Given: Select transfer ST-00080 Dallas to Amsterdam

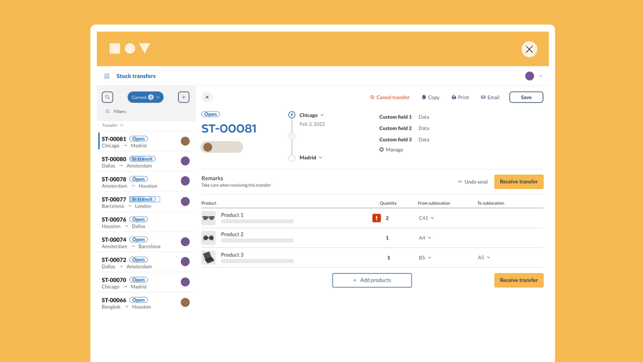Looking at the screenshot, I should point(146,161).
